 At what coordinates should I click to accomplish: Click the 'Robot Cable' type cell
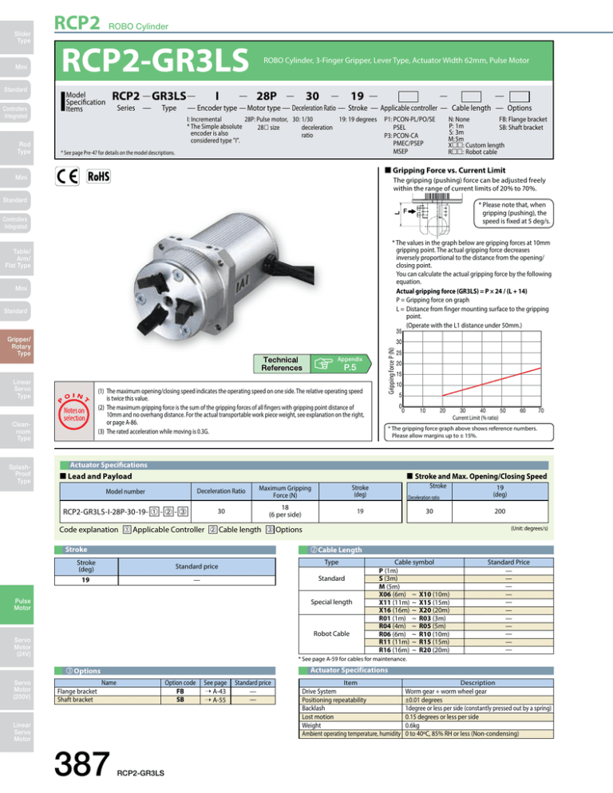click(331, 633)
